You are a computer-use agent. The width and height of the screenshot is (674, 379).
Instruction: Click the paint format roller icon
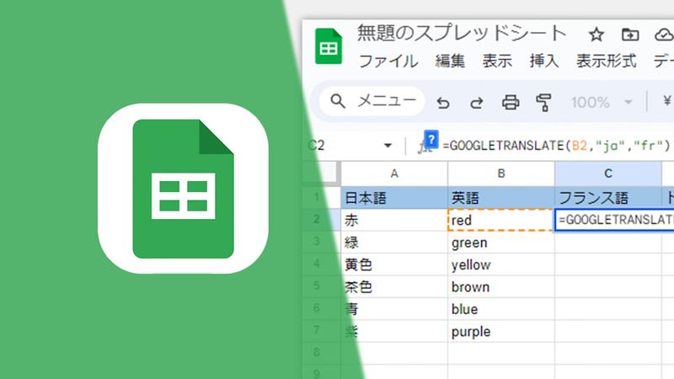pos(543,103)
